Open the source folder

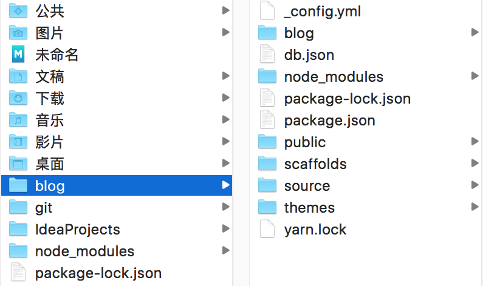click(x=307, y=185)
